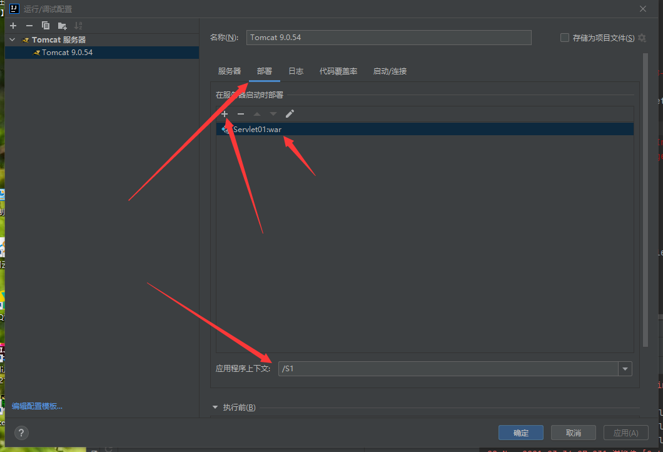Viewport: 663px width, 452px height.
Task: Remove selected deployment artifact
Action: pos(241,114)
